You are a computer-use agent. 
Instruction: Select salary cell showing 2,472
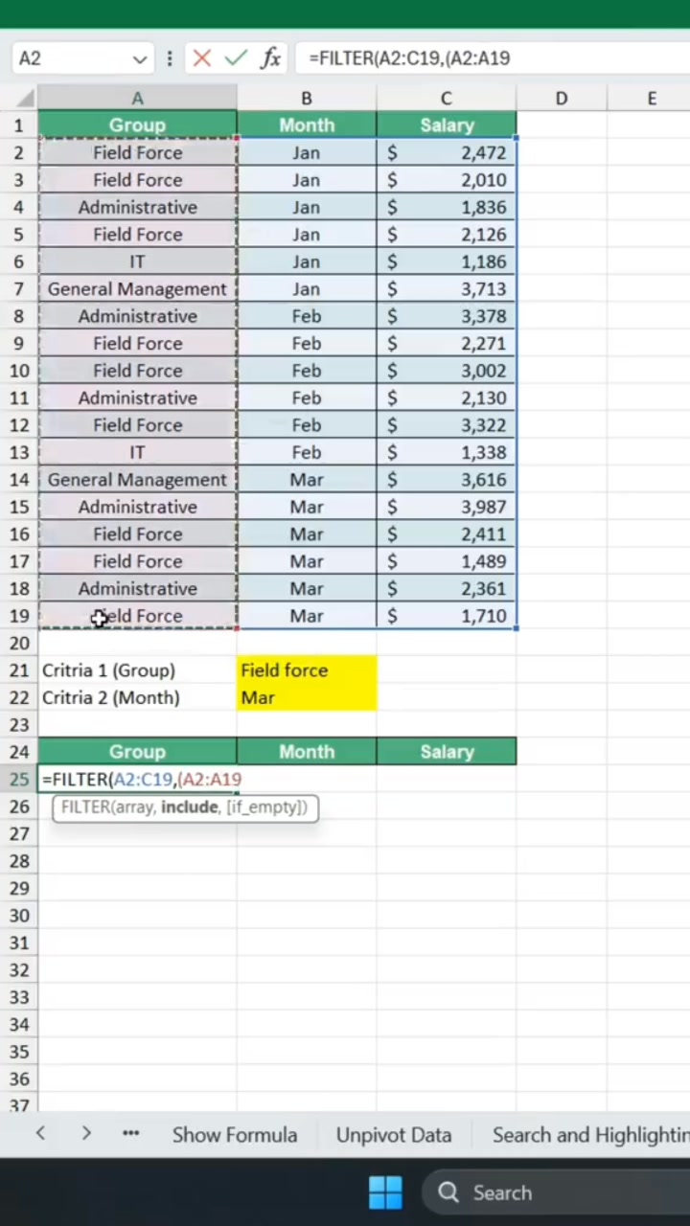click(x=447, y=152)
